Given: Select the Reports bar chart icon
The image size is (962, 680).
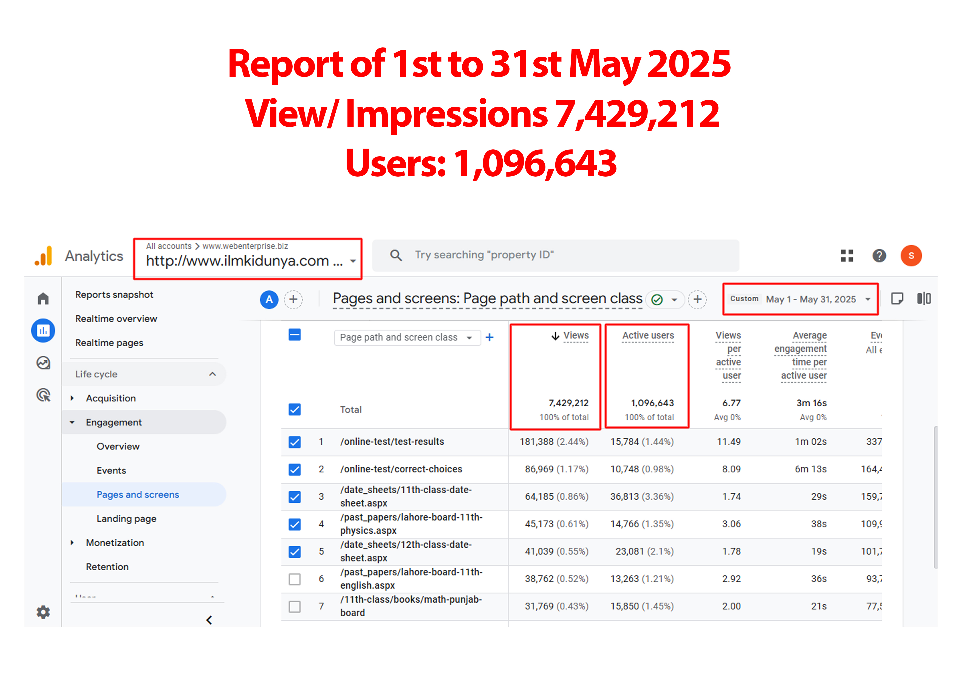Looking at the screenshot, I should click(x=43, y=331).
